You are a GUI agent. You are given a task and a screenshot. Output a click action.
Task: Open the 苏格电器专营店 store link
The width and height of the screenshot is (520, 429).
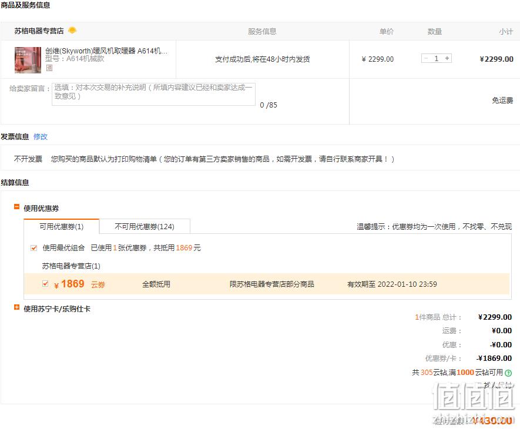click(39, 31)
